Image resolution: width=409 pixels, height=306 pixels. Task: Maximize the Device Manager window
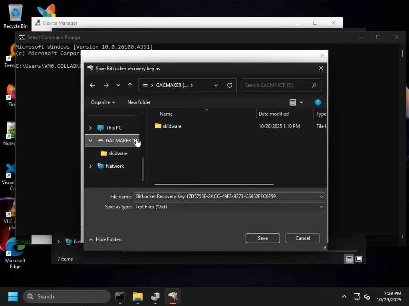pyautogui.click(x=315, y=23)
